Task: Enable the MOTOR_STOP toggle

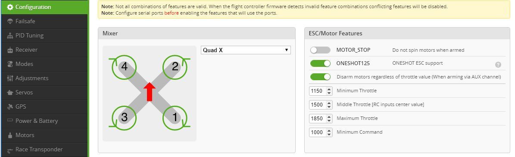Action: click(320, 50)
